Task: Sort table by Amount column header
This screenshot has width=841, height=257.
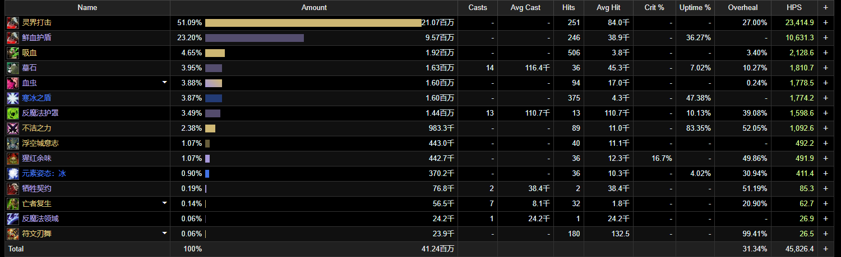Action: (x=314, y=8)
